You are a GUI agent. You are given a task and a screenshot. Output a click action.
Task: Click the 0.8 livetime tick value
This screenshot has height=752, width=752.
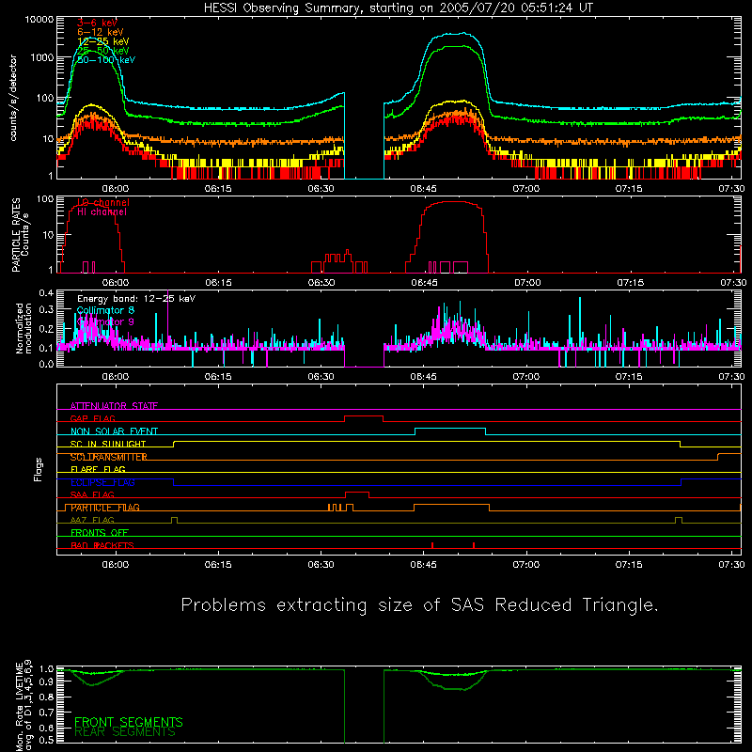(46, 697)
